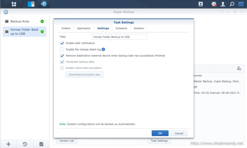The height and width of the screenshot is (148, 247).
Task: Click the 'Time: 00:30 Interval' schedule text
Action: pos(217,93)
